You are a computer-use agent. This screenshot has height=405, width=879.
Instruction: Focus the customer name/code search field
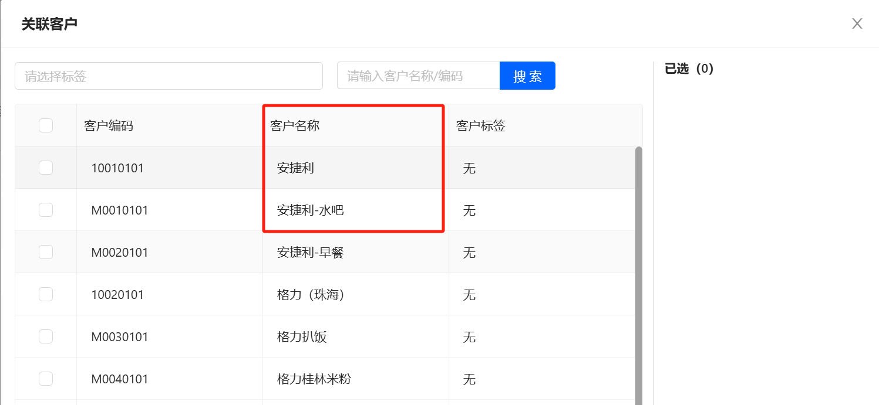click(x=418, y=76)
